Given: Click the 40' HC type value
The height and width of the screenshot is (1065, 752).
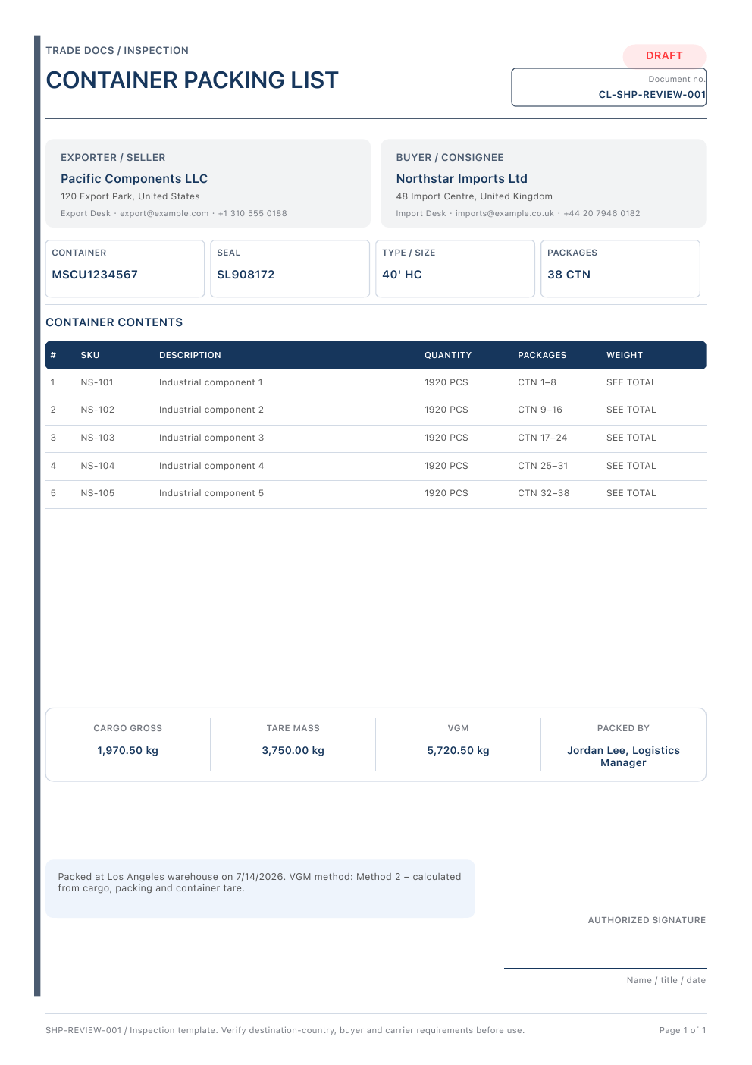Looking at the screenshot, I should [402, 275].
